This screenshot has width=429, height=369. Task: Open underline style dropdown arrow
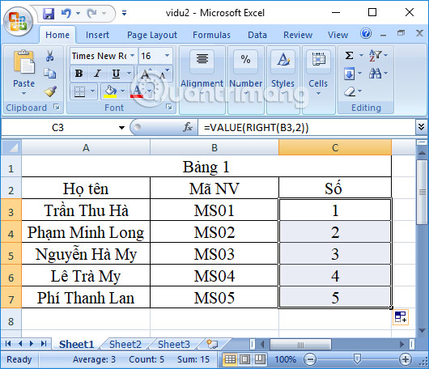(129, 74)
